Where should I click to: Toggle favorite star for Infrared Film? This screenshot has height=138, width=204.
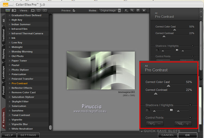[x=10, y=29]
